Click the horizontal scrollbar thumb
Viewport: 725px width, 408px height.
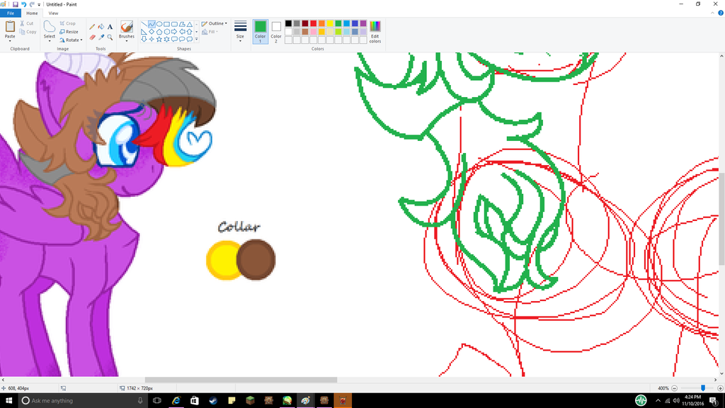click(x=241, y=380)
